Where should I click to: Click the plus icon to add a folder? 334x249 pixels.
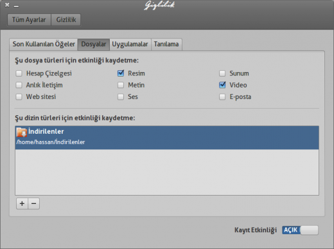(22, 203)
